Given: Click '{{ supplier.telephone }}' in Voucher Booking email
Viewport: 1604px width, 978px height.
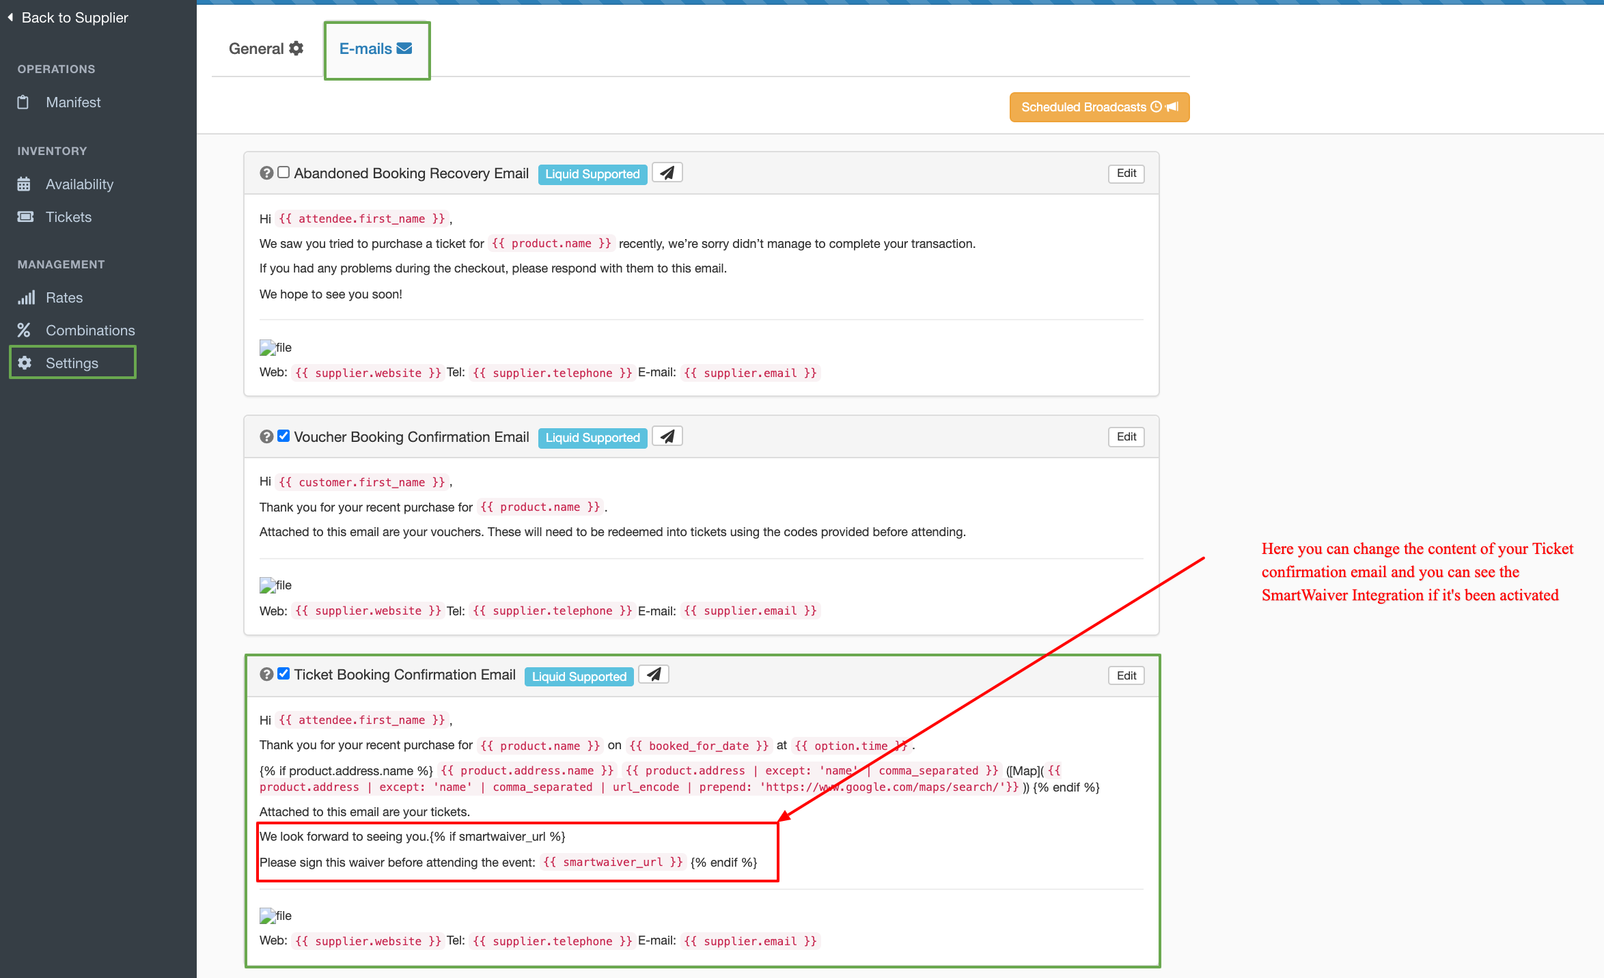Looking at the screenshot, I should 552,611.
